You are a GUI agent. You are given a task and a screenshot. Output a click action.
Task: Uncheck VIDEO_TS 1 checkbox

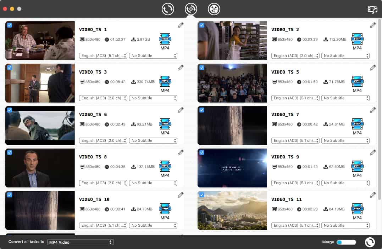[x=10, y=25]
